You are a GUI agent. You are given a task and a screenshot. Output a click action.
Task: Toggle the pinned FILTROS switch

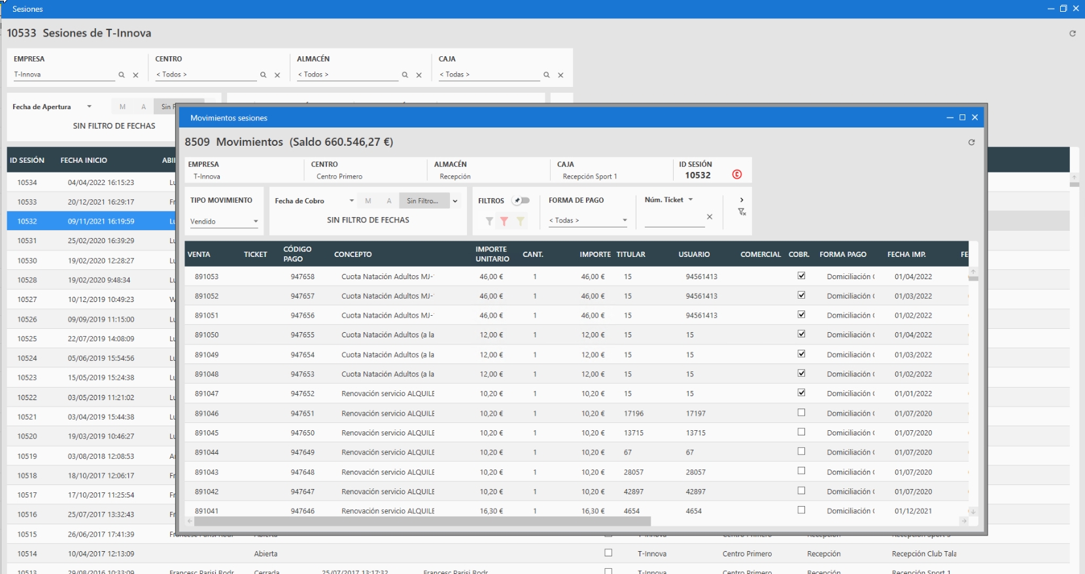pyautogui.click(x=521, y=201)
